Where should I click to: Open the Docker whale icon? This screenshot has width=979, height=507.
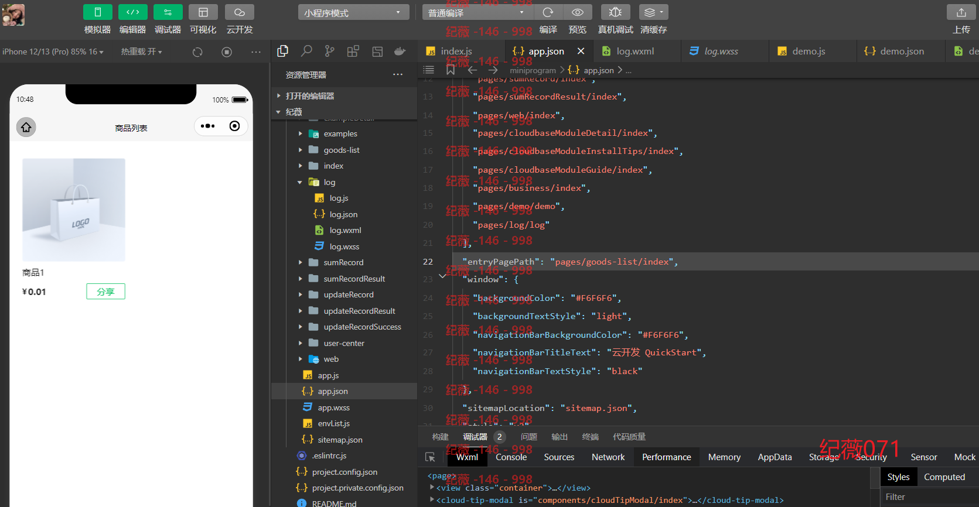point(400,52)
